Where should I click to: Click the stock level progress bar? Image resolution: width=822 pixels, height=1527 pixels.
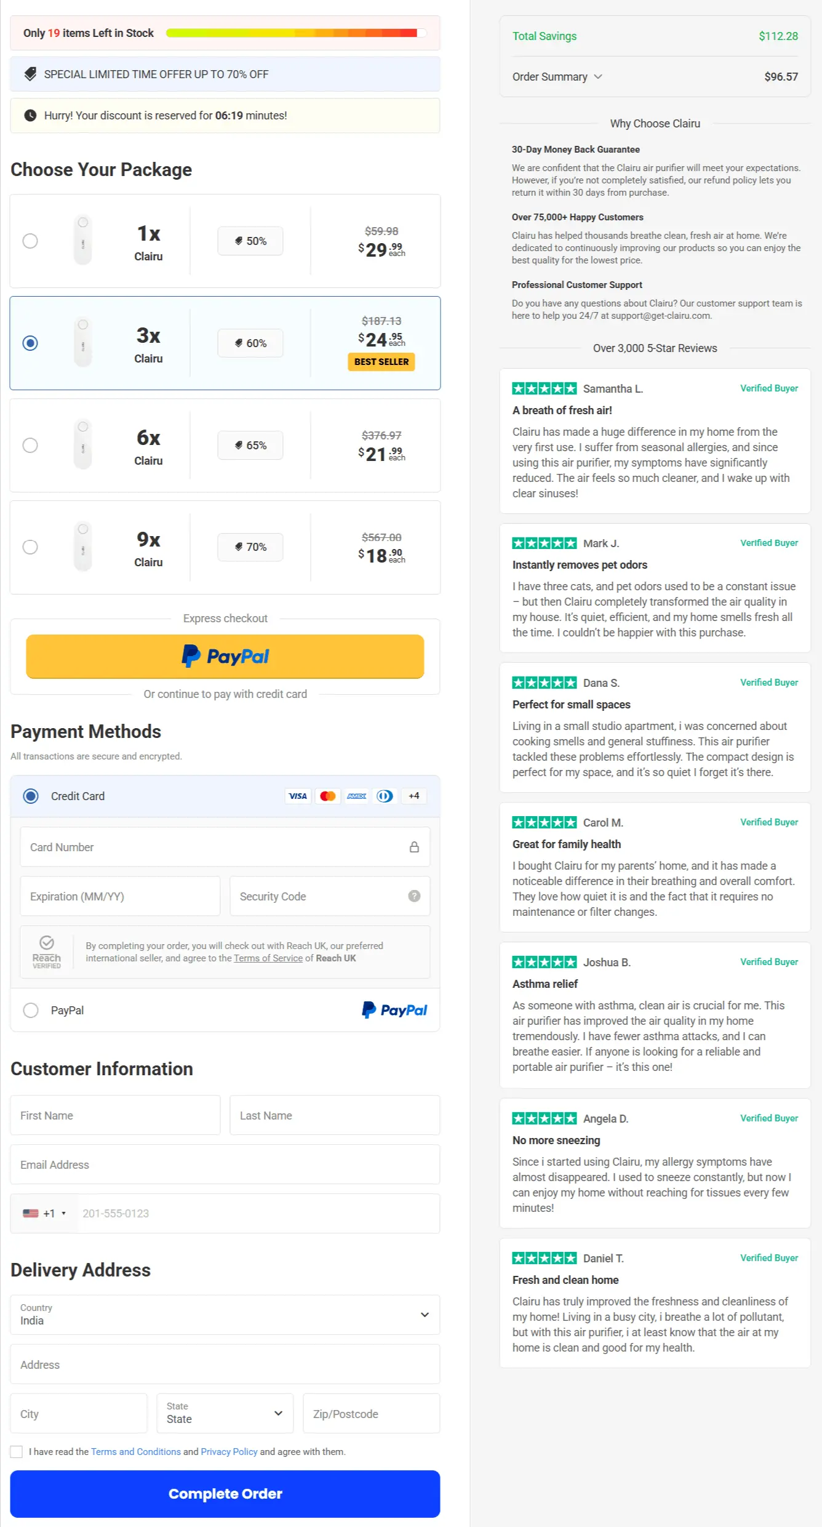coord(295,33)
